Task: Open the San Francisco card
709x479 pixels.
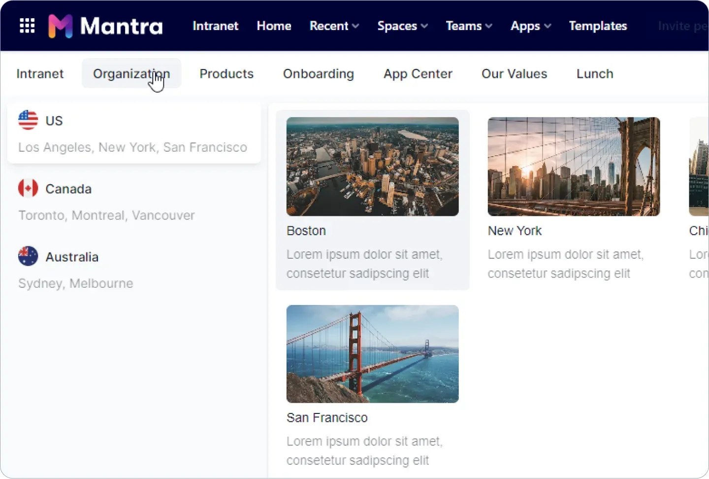Action: pos(372,354)
